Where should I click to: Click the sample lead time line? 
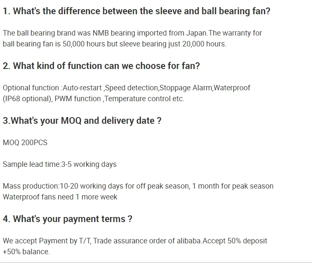coord(59,164)
